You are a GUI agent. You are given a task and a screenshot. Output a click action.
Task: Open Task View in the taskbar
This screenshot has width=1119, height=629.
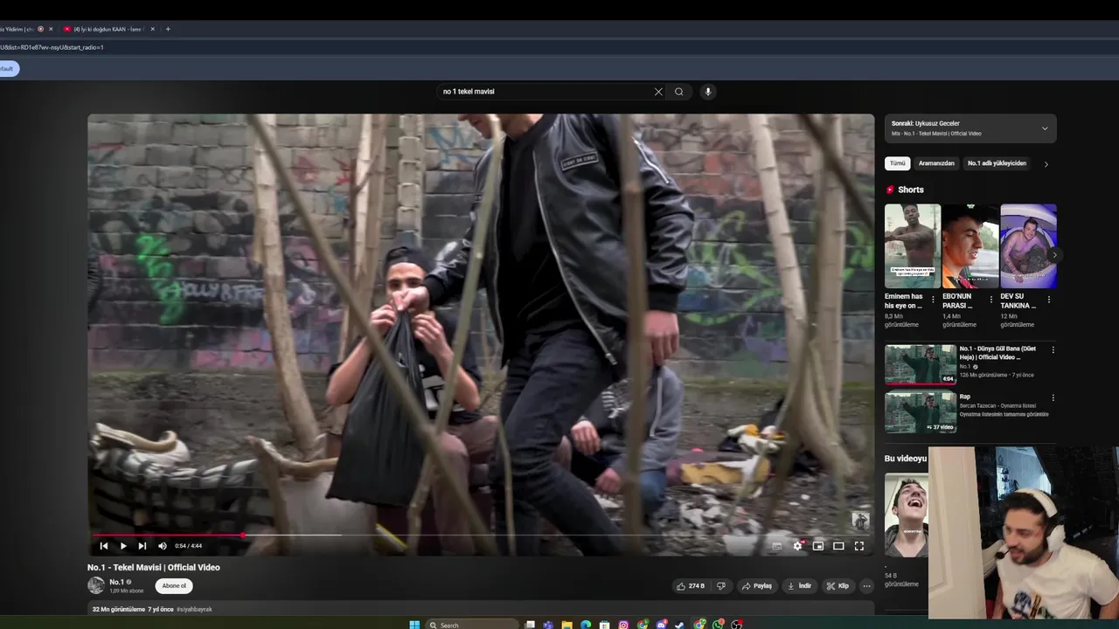(530, 624)
